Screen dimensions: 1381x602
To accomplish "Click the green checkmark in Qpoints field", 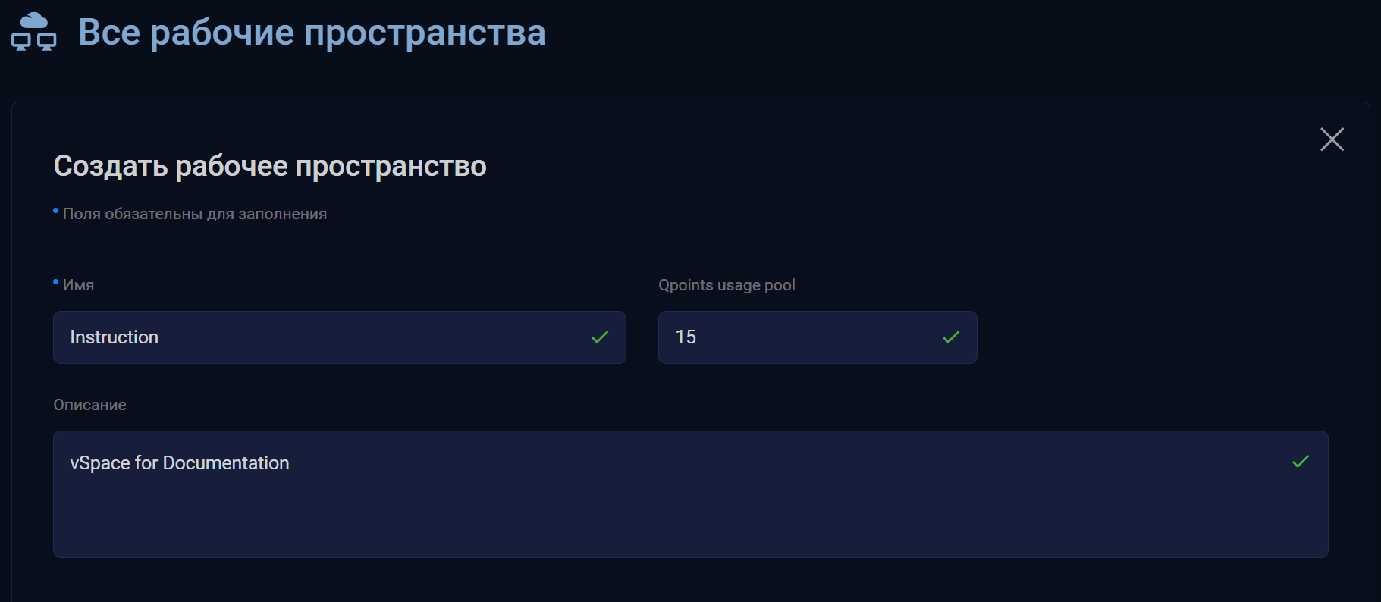I will [951, 337].
